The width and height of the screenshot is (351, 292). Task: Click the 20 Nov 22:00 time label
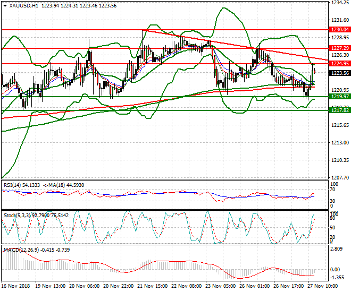[118, 286]
